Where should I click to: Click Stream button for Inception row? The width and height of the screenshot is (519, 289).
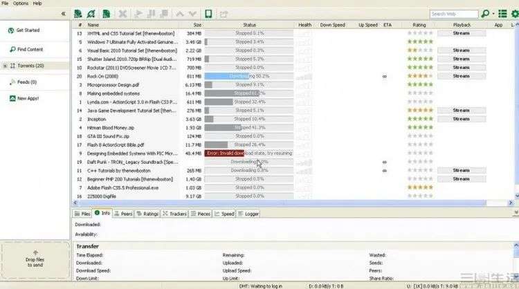(x=462, y=119)
